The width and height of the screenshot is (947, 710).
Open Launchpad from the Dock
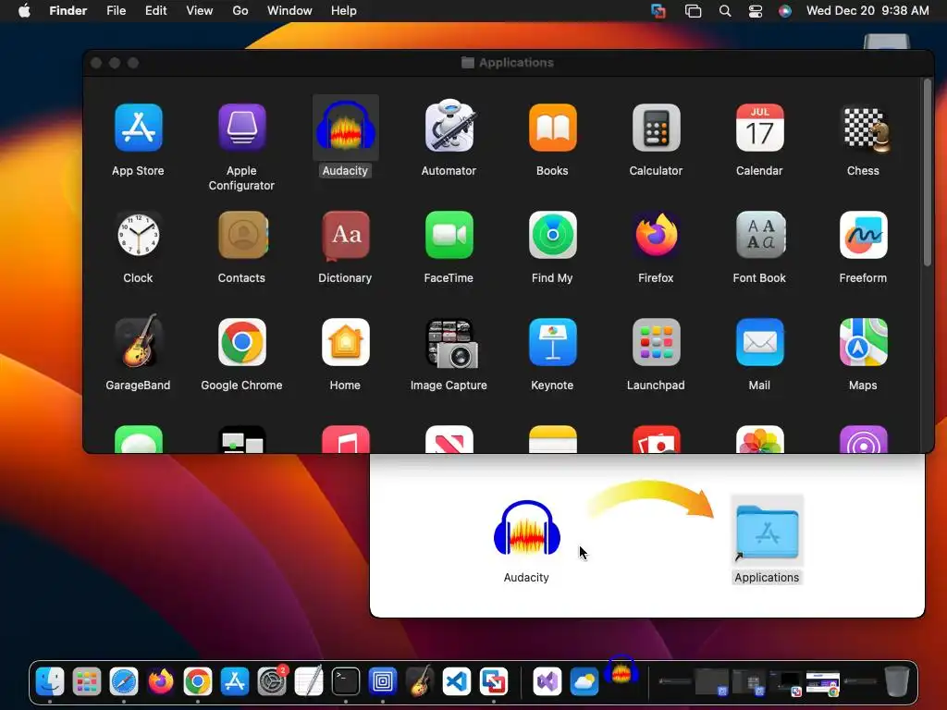coord(87,681)
